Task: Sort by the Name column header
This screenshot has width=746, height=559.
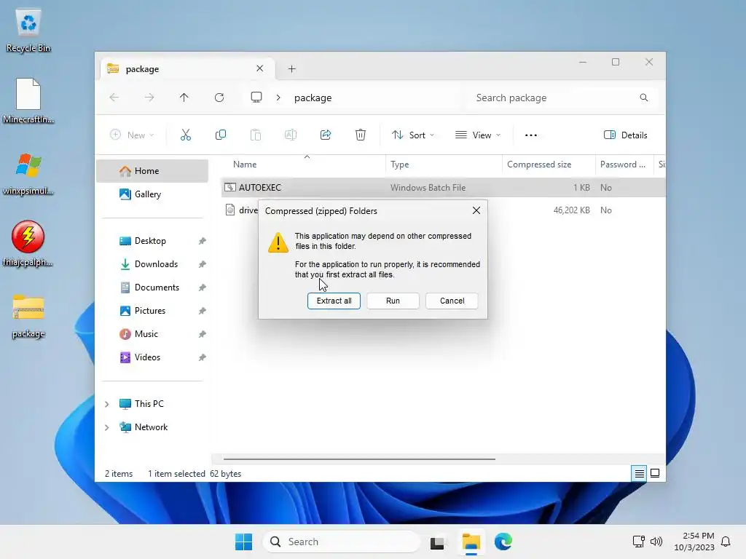Action: [x=305, y=164]
